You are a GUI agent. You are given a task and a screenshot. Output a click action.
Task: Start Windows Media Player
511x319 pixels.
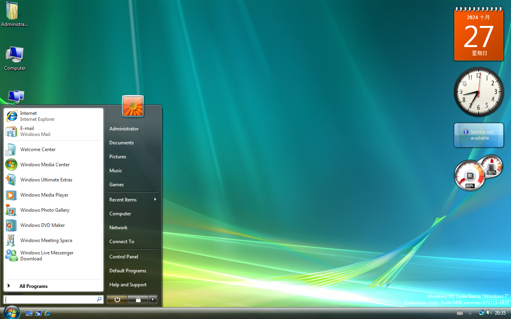tap(53, 195)
